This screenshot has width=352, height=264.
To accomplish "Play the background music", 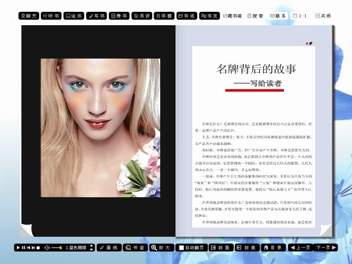I will [x=18, y=248].
